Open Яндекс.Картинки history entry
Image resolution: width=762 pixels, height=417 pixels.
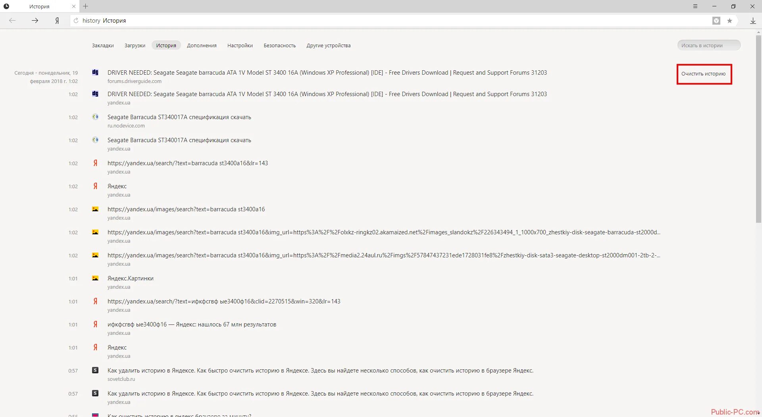[130, 278]
